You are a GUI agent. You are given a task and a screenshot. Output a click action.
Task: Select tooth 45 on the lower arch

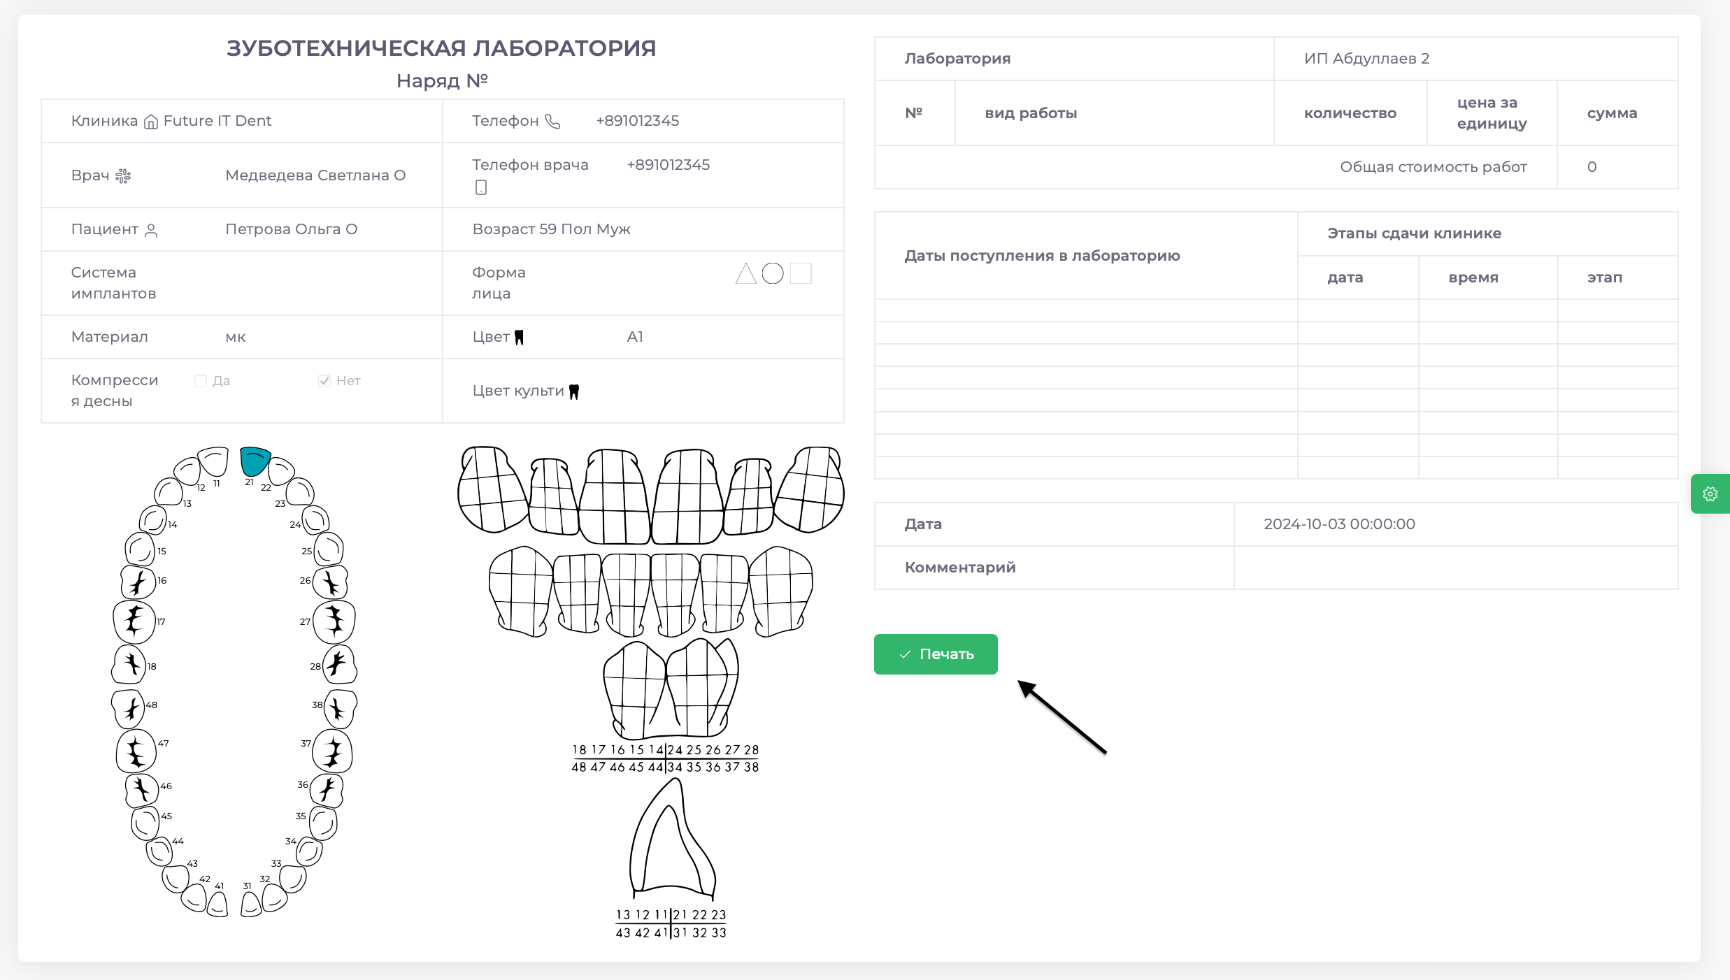145,823
